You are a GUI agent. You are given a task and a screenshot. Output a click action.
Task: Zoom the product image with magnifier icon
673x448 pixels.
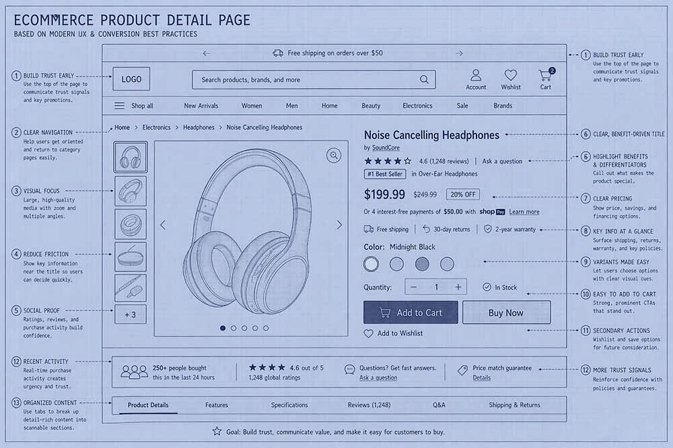coord(334,156)
